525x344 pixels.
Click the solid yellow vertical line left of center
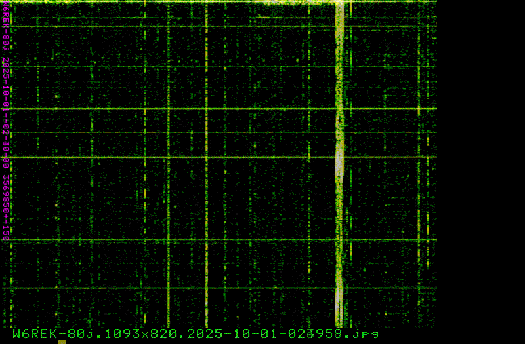[206, 197]
